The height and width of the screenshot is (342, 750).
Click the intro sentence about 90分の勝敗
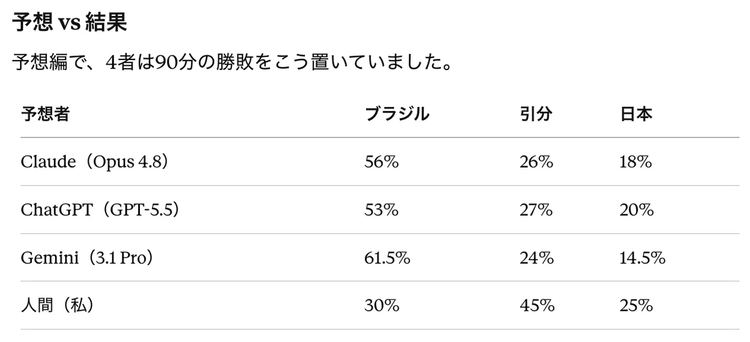(x=232, y=64)
